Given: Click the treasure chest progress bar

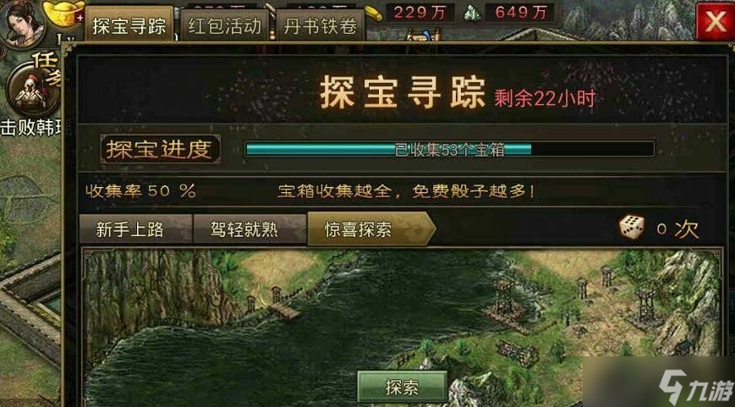Looking at the screenshot, I should [x=450, y=149].
